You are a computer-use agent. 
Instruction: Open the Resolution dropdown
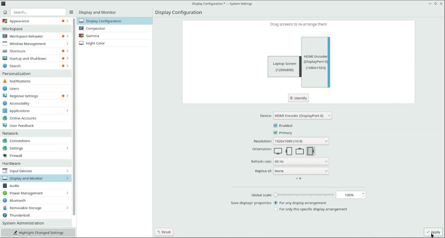pyautogui.click(x=301, y=141)
